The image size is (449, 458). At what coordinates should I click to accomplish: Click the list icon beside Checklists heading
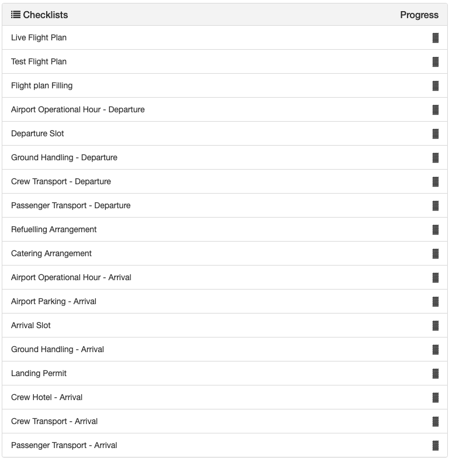pos(16,15)
